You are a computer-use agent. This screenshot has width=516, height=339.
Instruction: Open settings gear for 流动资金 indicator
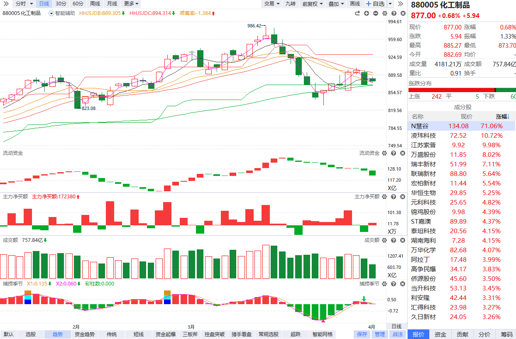384,153
